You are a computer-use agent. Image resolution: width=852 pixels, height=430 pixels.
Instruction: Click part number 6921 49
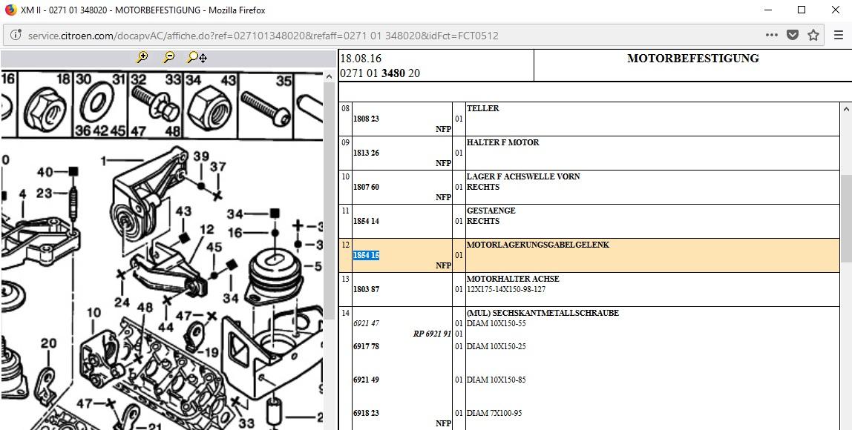tap(366, 380)
